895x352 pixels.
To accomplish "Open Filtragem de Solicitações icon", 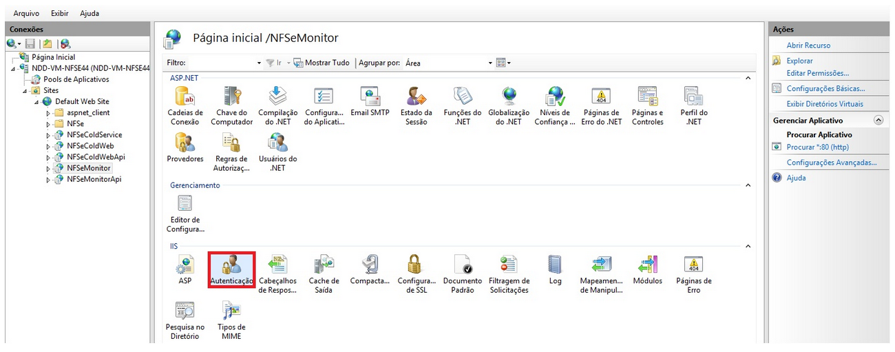I will (x=509, y=274).
